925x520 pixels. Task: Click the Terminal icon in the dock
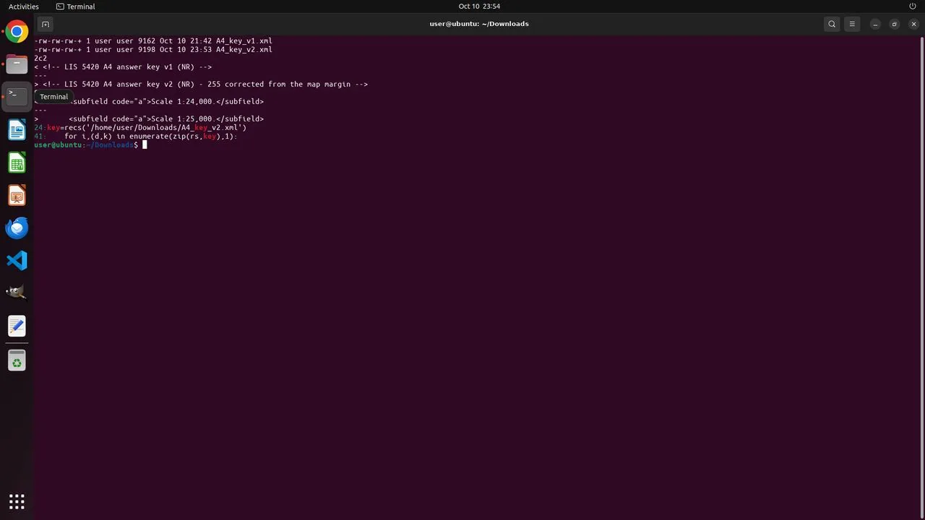point(17,96)
